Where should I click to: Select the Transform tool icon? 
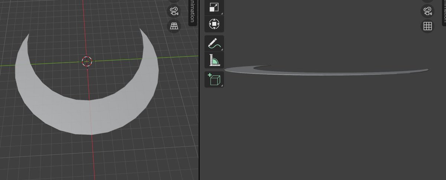click(x=214, y=24)
